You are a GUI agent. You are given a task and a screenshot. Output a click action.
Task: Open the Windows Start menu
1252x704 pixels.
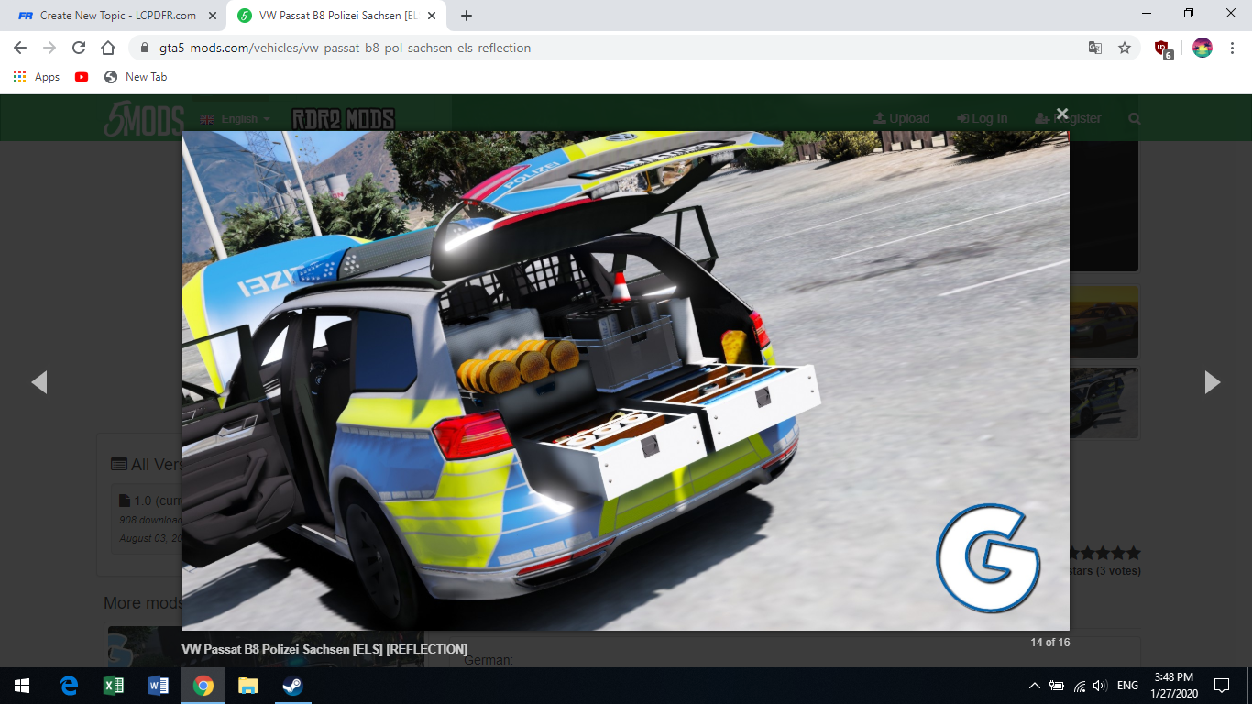click(x=22, y=686)
